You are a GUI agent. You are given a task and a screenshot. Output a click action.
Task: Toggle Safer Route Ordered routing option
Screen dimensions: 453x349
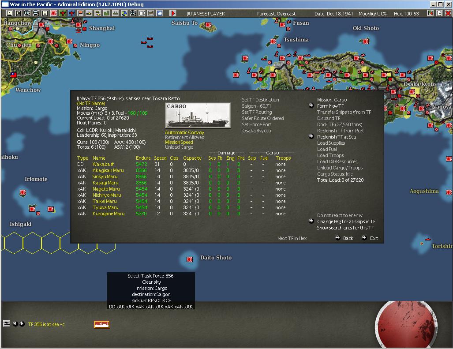click(x=262, y=118)
